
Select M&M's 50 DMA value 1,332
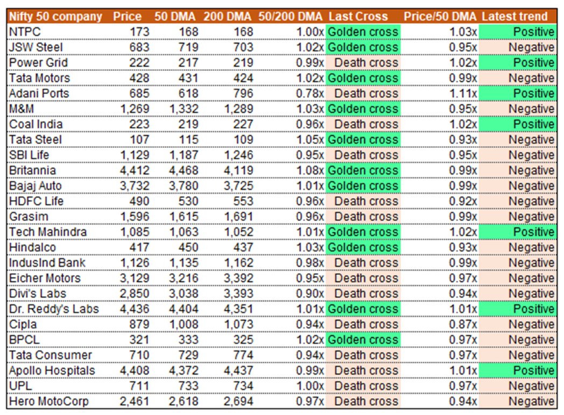click(184, 109)
